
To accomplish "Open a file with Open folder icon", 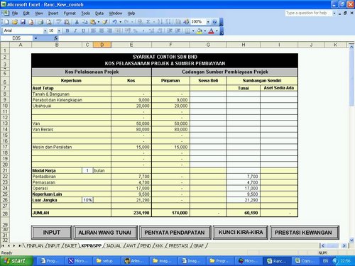I will (15, 22).
